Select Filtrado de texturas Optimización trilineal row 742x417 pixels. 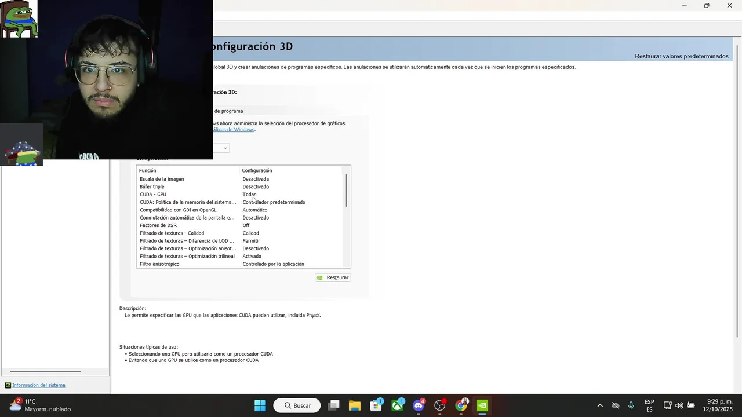point(241,256)
